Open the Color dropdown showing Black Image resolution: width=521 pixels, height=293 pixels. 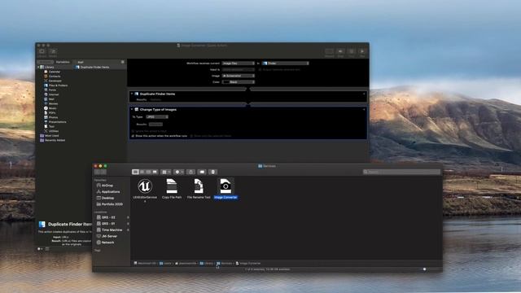point(239,81)
